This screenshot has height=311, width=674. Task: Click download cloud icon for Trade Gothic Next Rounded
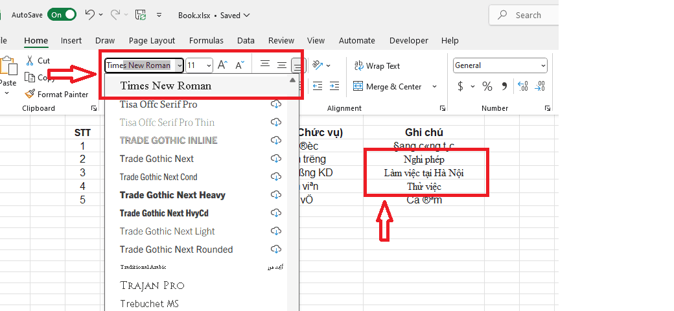pos(276,249)
